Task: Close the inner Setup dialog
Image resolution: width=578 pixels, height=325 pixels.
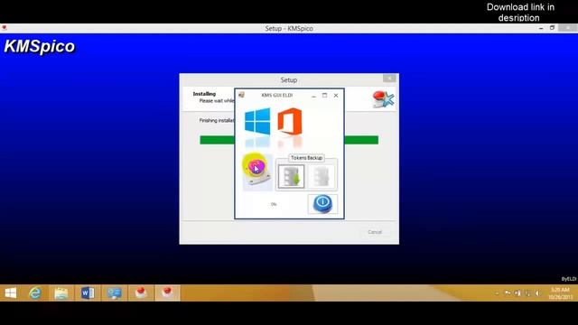Action: click(389, 79)
